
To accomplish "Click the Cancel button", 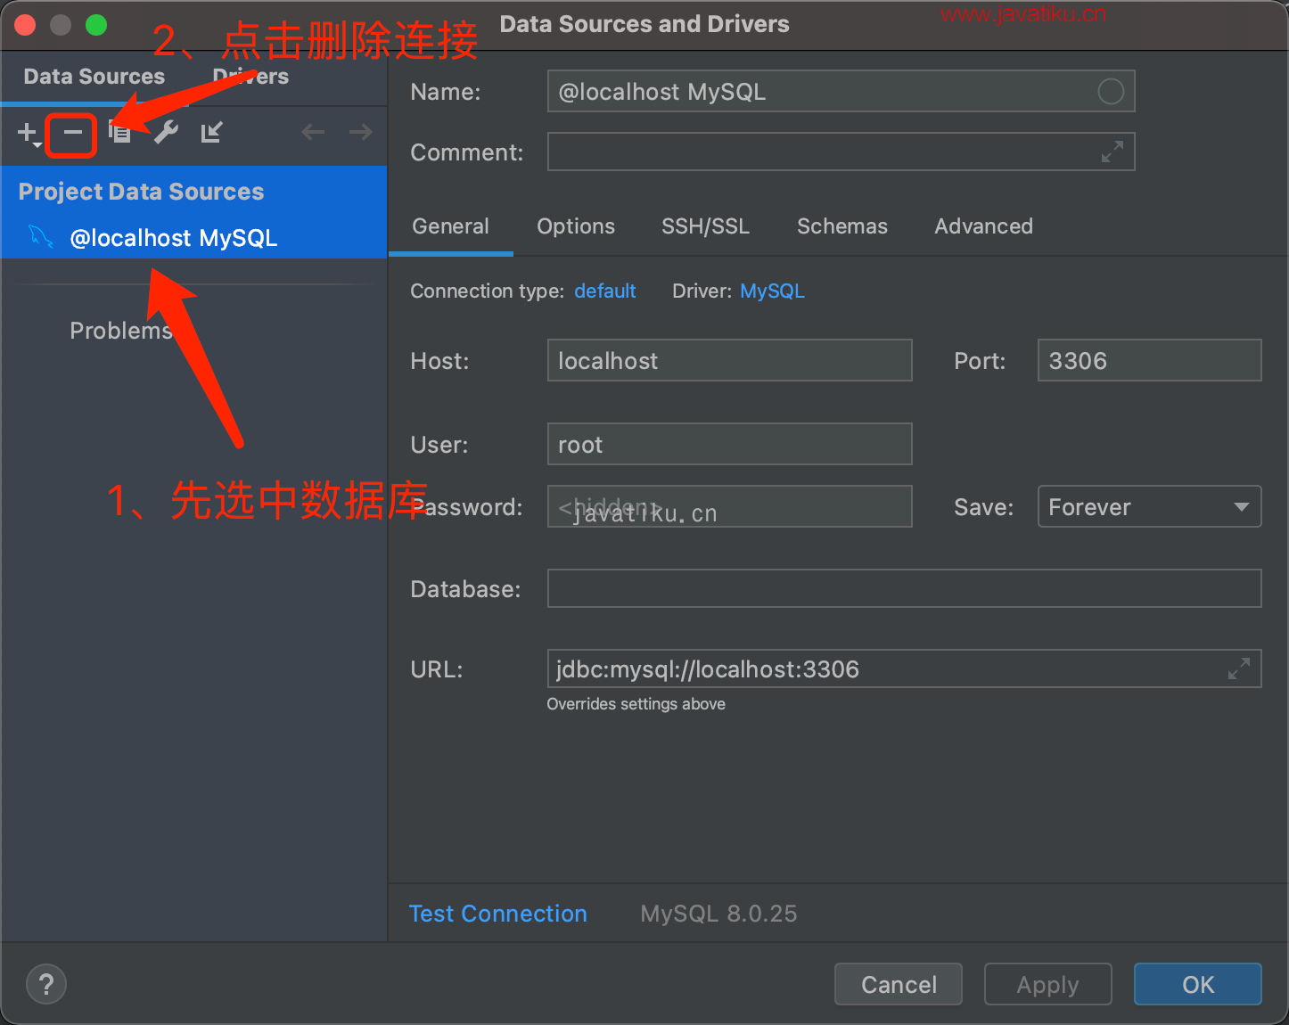I will point(899,984).
